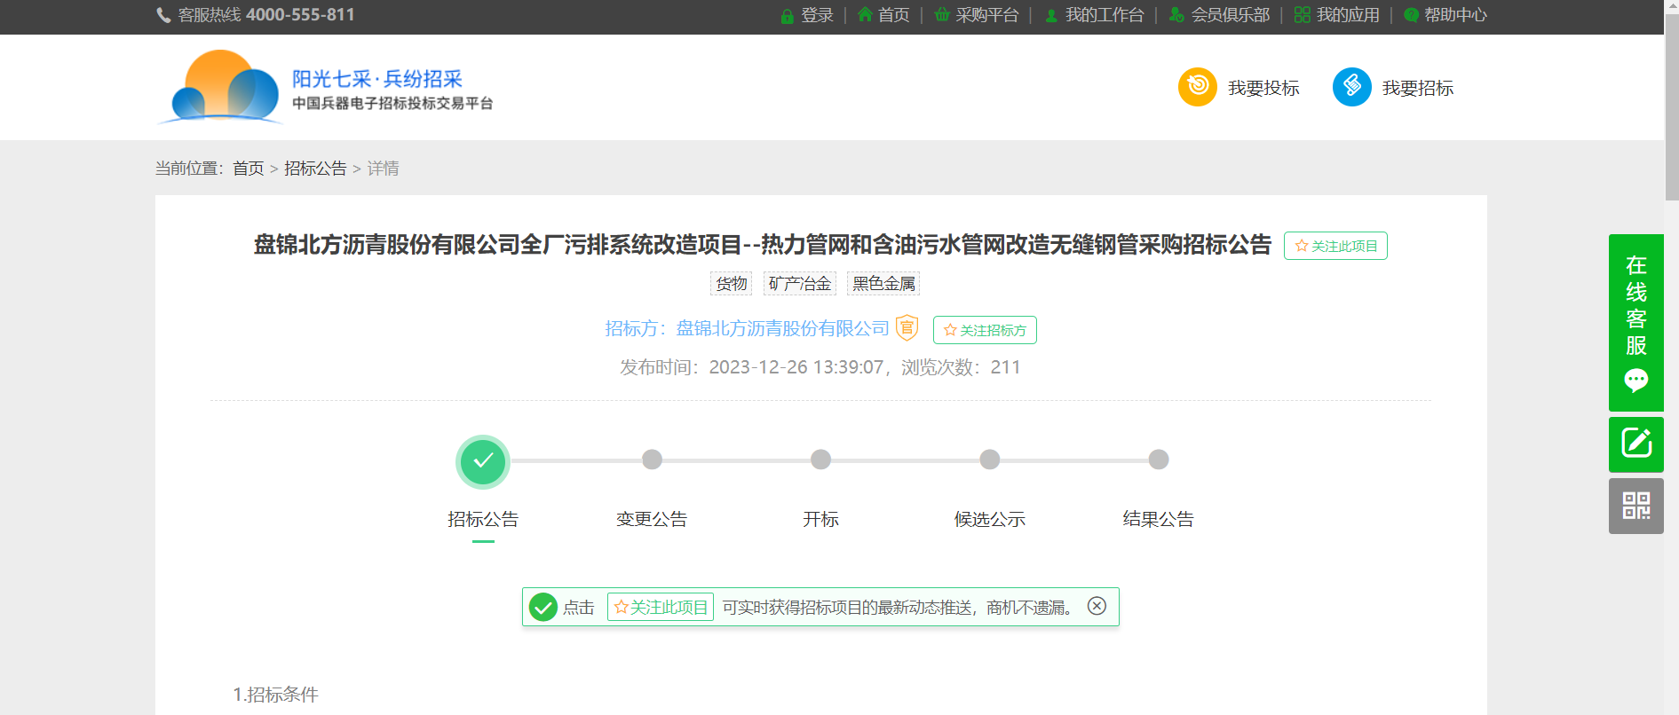Click the grey 结果公告 progress dot
Viewport: 1679px width, 715px height.
tap(1158, 460)
